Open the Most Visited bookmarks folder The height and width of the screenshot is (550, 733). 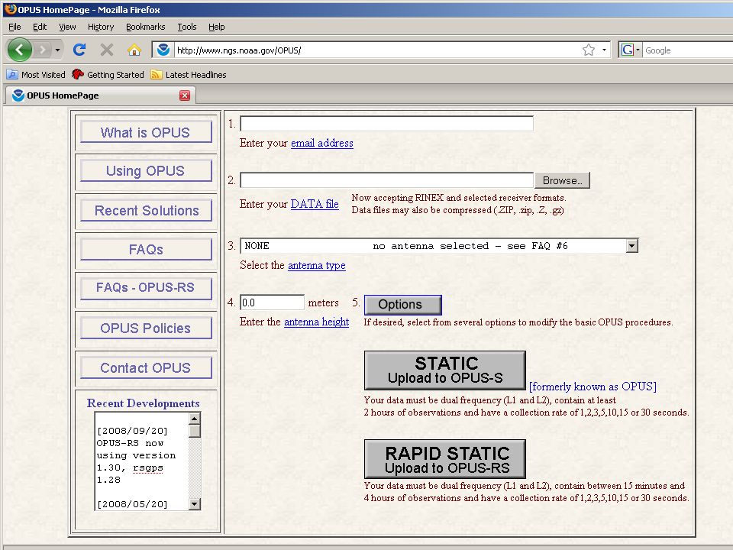[x=36, y=74]
